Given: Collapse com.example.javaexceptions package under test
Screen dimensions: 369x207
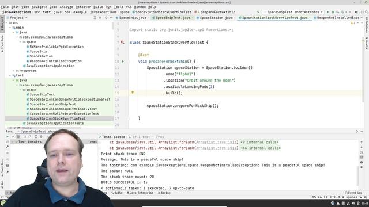Looking at the screenshot, I should coord(17,85).
